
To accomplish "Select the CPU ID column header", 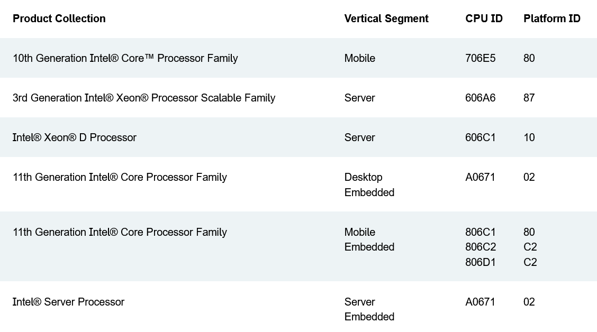I will click(x=484, y=19).
